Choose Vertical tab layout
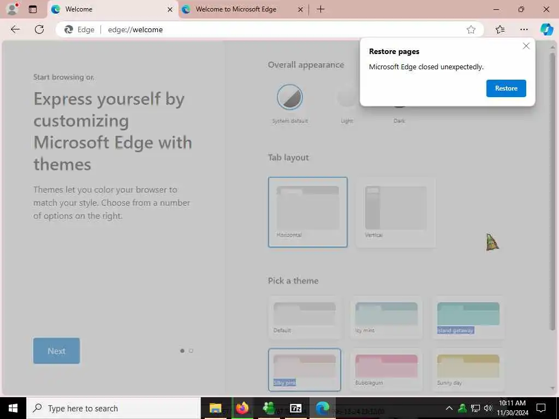Viewport: 559px width, 419px height. coord(396,212)
